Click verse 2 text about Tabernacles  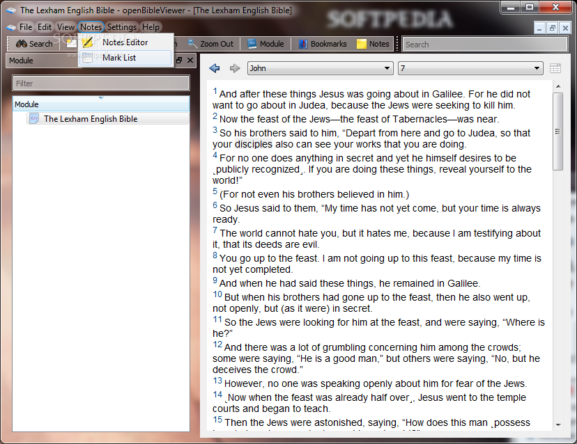pyautogui.click(x=359, y=119)
